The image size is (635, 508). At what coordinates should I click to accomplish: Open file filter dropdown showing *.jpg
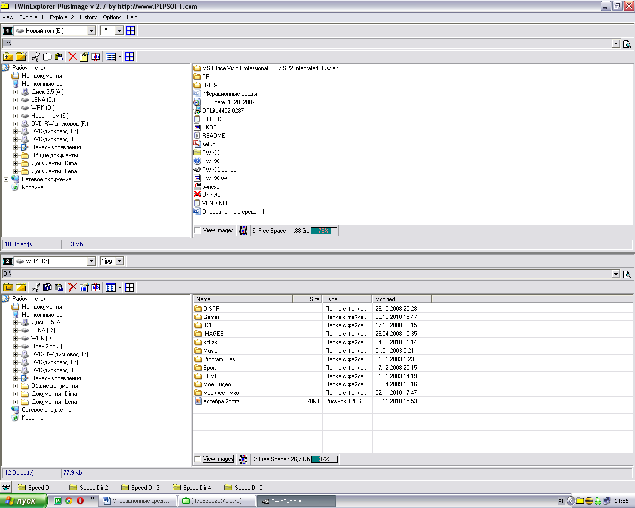(119, 261)
